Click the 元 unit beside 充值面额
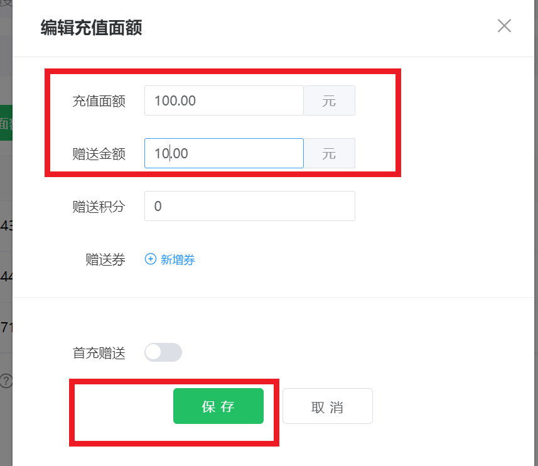The height and width of the screenshot is (466, 538). point(330,100)
